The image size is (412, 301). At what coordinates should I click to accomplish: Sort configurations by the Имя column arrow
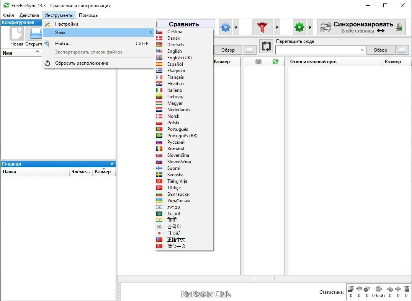click(x=38, y=51)
